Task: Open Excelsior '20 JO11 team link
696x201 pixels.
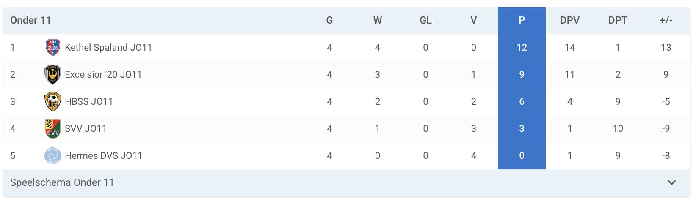Action: pos(103,74)
